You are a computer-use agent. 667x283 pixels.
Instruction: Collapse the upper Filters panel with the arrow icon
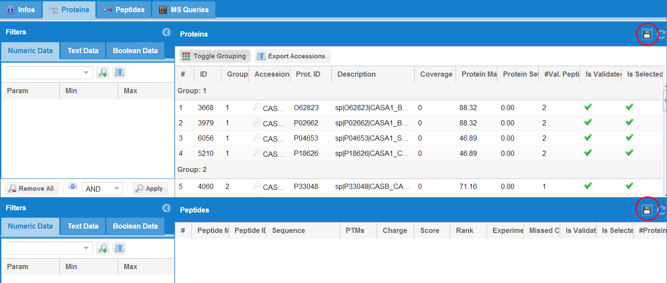click(x=166, y=32)
